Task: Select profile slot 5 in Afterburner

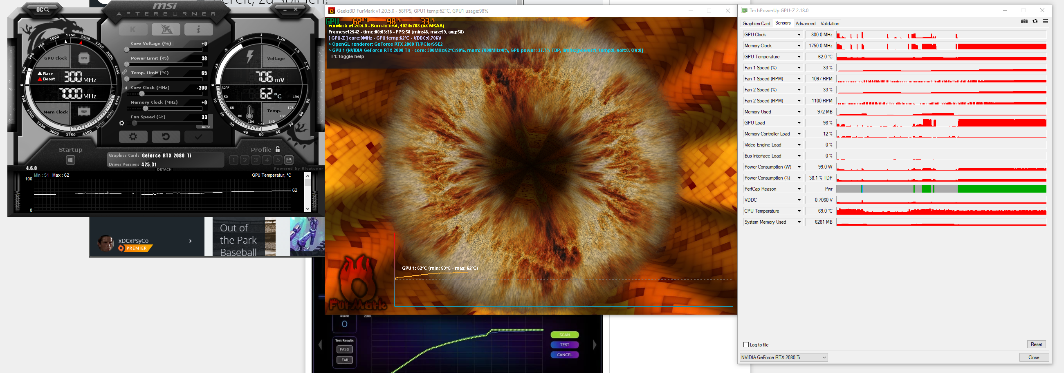Action: pos(278,160)
